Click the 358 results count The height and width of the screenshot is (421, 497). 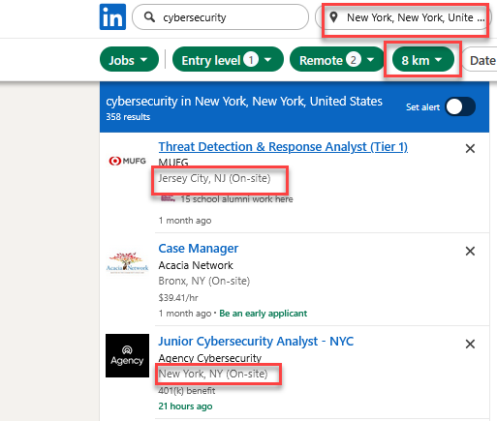coord(128,117)
